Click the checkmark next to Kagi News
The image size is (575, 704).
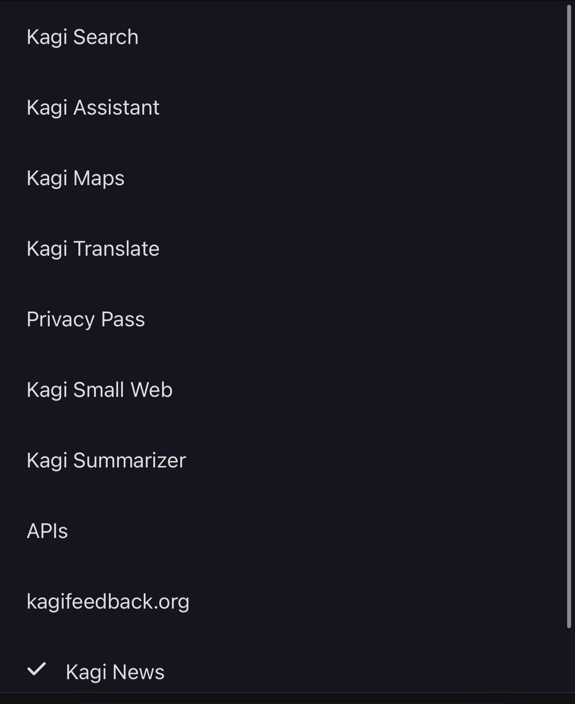[x=37, y=670]
